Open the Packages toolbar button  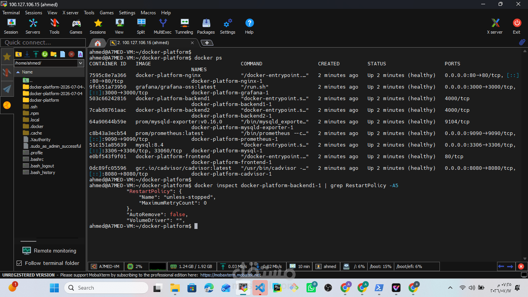tap(206, 26)
